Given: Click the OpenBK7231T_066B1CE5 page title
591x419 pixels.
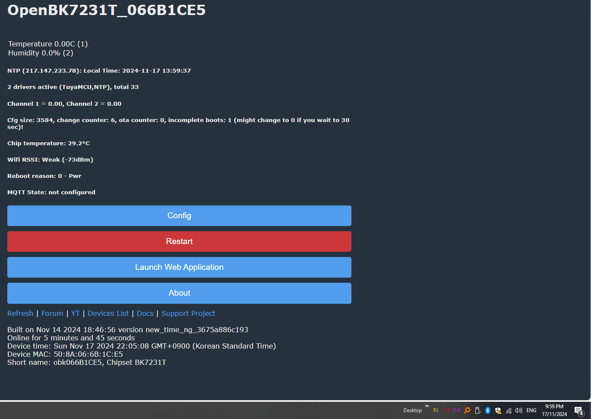Looking at the screenshot, I should 107,10.
